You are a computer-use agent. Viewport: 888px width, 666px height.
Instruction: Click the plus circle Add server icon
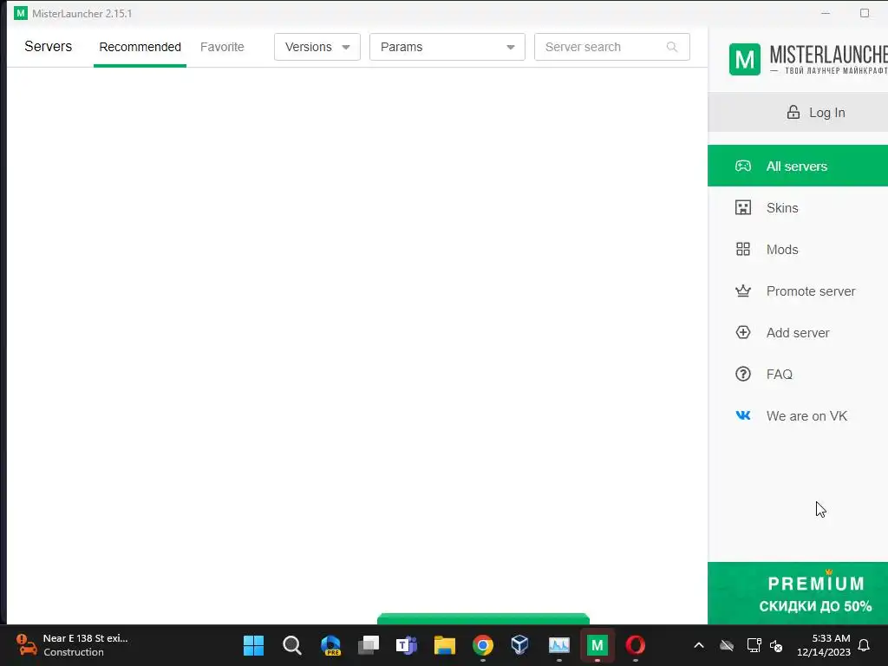click(x=743, y=332)
